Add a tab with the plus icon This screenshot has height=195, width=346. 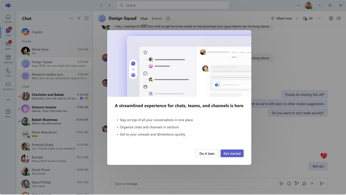pyautogui.click(x=168, y=19)
